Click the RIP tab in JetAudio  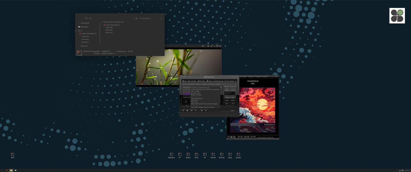tap(184, 81)
